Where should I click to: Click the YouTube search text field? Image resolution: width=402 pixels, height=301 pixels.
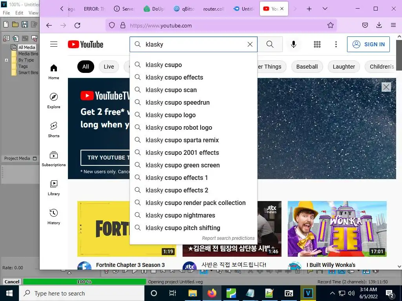pyautogui.click(x=194, y=44)
